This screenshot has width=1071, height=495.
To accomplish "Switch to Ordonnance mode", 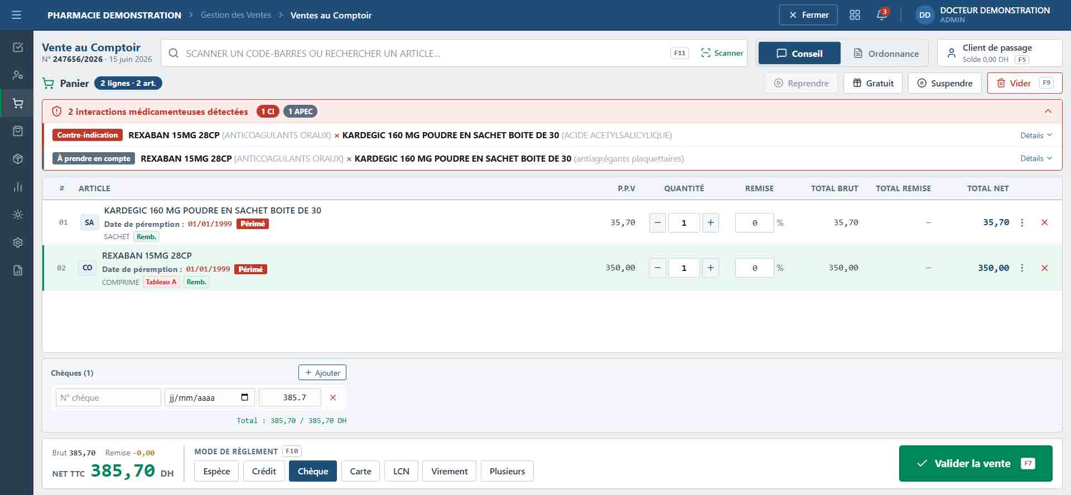I will tap(886, 53).
